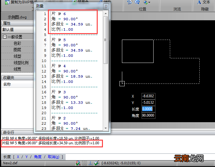Click the command line text input area
The height and width of the screenshot is (167, 215).
(140, 157)
